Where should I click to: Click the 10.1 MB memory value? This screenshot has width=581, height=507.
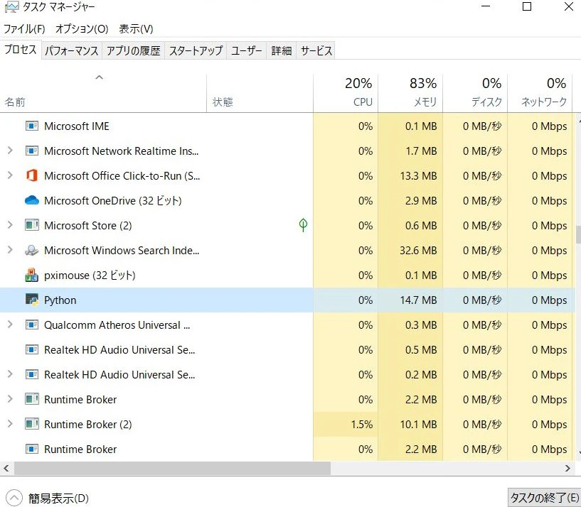pos(418,424)
